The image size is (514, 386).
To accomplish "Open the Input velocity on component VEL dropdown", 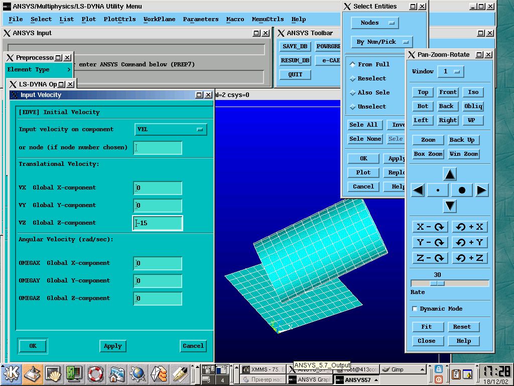I will [x=171, y=129].
